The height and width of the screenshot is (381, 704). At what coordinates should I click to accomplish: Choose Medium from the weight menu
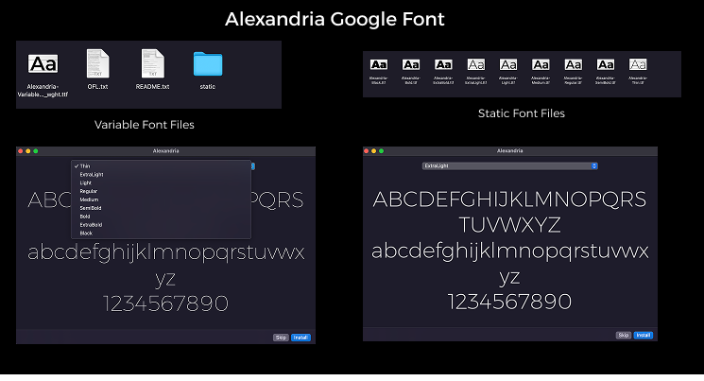(x=161, y=199)
